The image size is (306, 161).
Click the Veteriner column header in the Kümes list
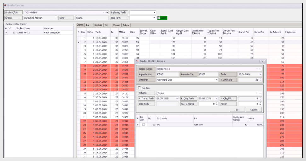(58, 28)
